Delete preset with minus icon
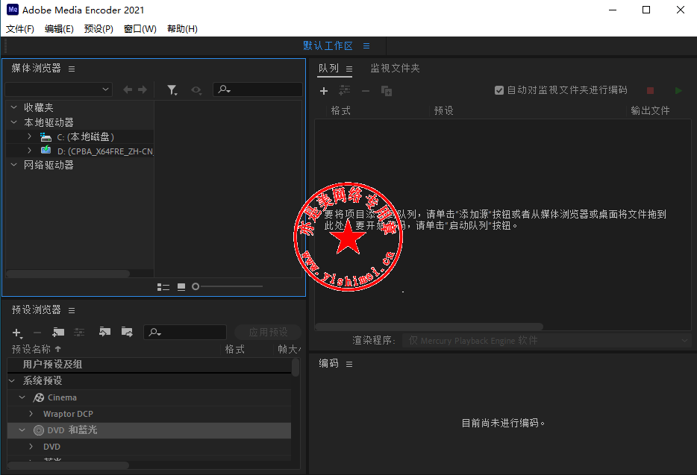This screenshot has width=697, height=475. 37,333
